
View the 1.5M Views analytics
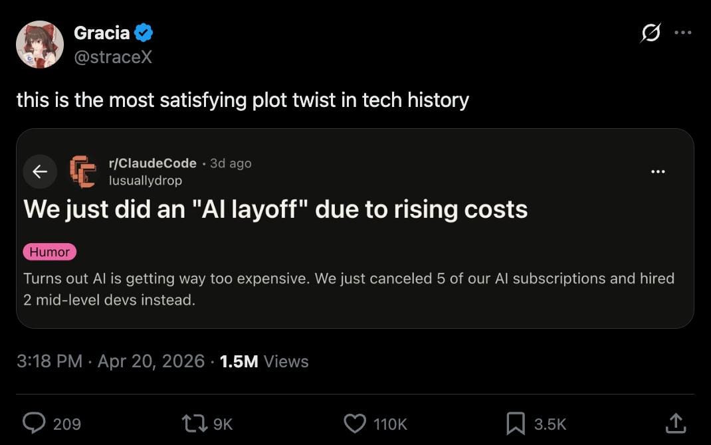[264, 361]
